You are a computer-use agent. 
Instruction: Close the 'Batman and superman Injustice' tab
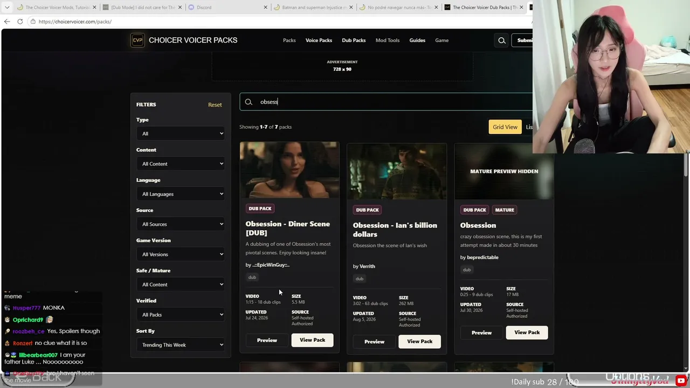(351, 8)
